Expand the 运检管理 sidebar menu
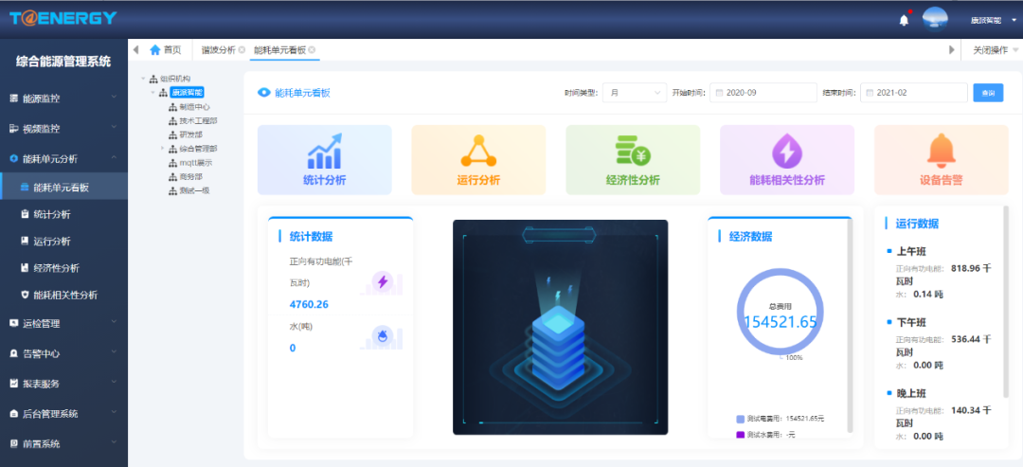 (64, 323)
